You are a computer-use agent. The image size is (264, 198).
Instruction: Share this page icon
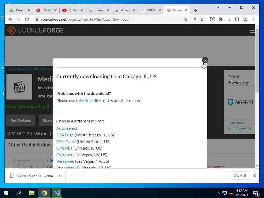pos(194,19)
